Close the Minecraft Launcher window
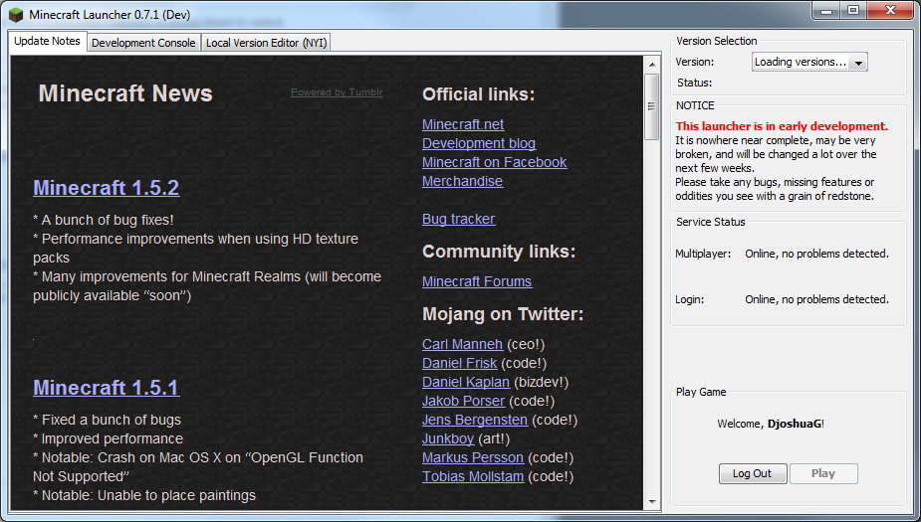The height and width of the screenshot is (522, 921). coord(889,11)
